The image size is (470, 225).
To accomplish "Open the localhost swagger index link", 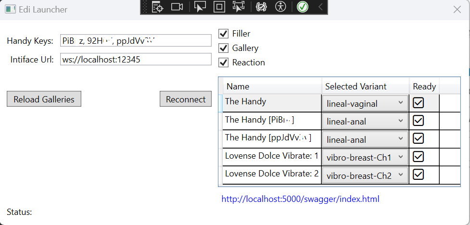I will 300,199.
